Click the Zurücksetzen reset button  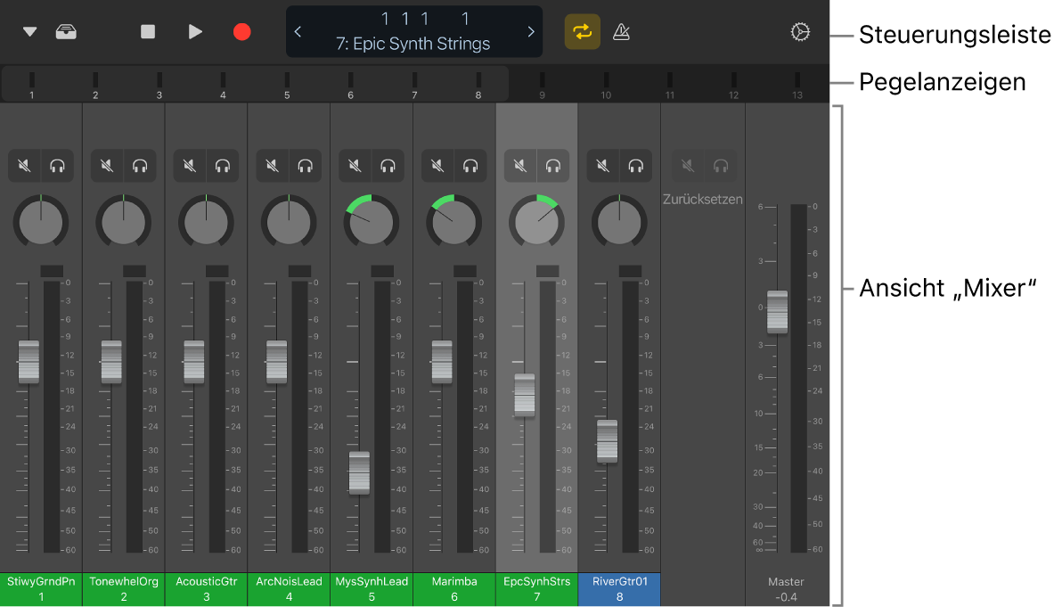click(x=702, y=200)
